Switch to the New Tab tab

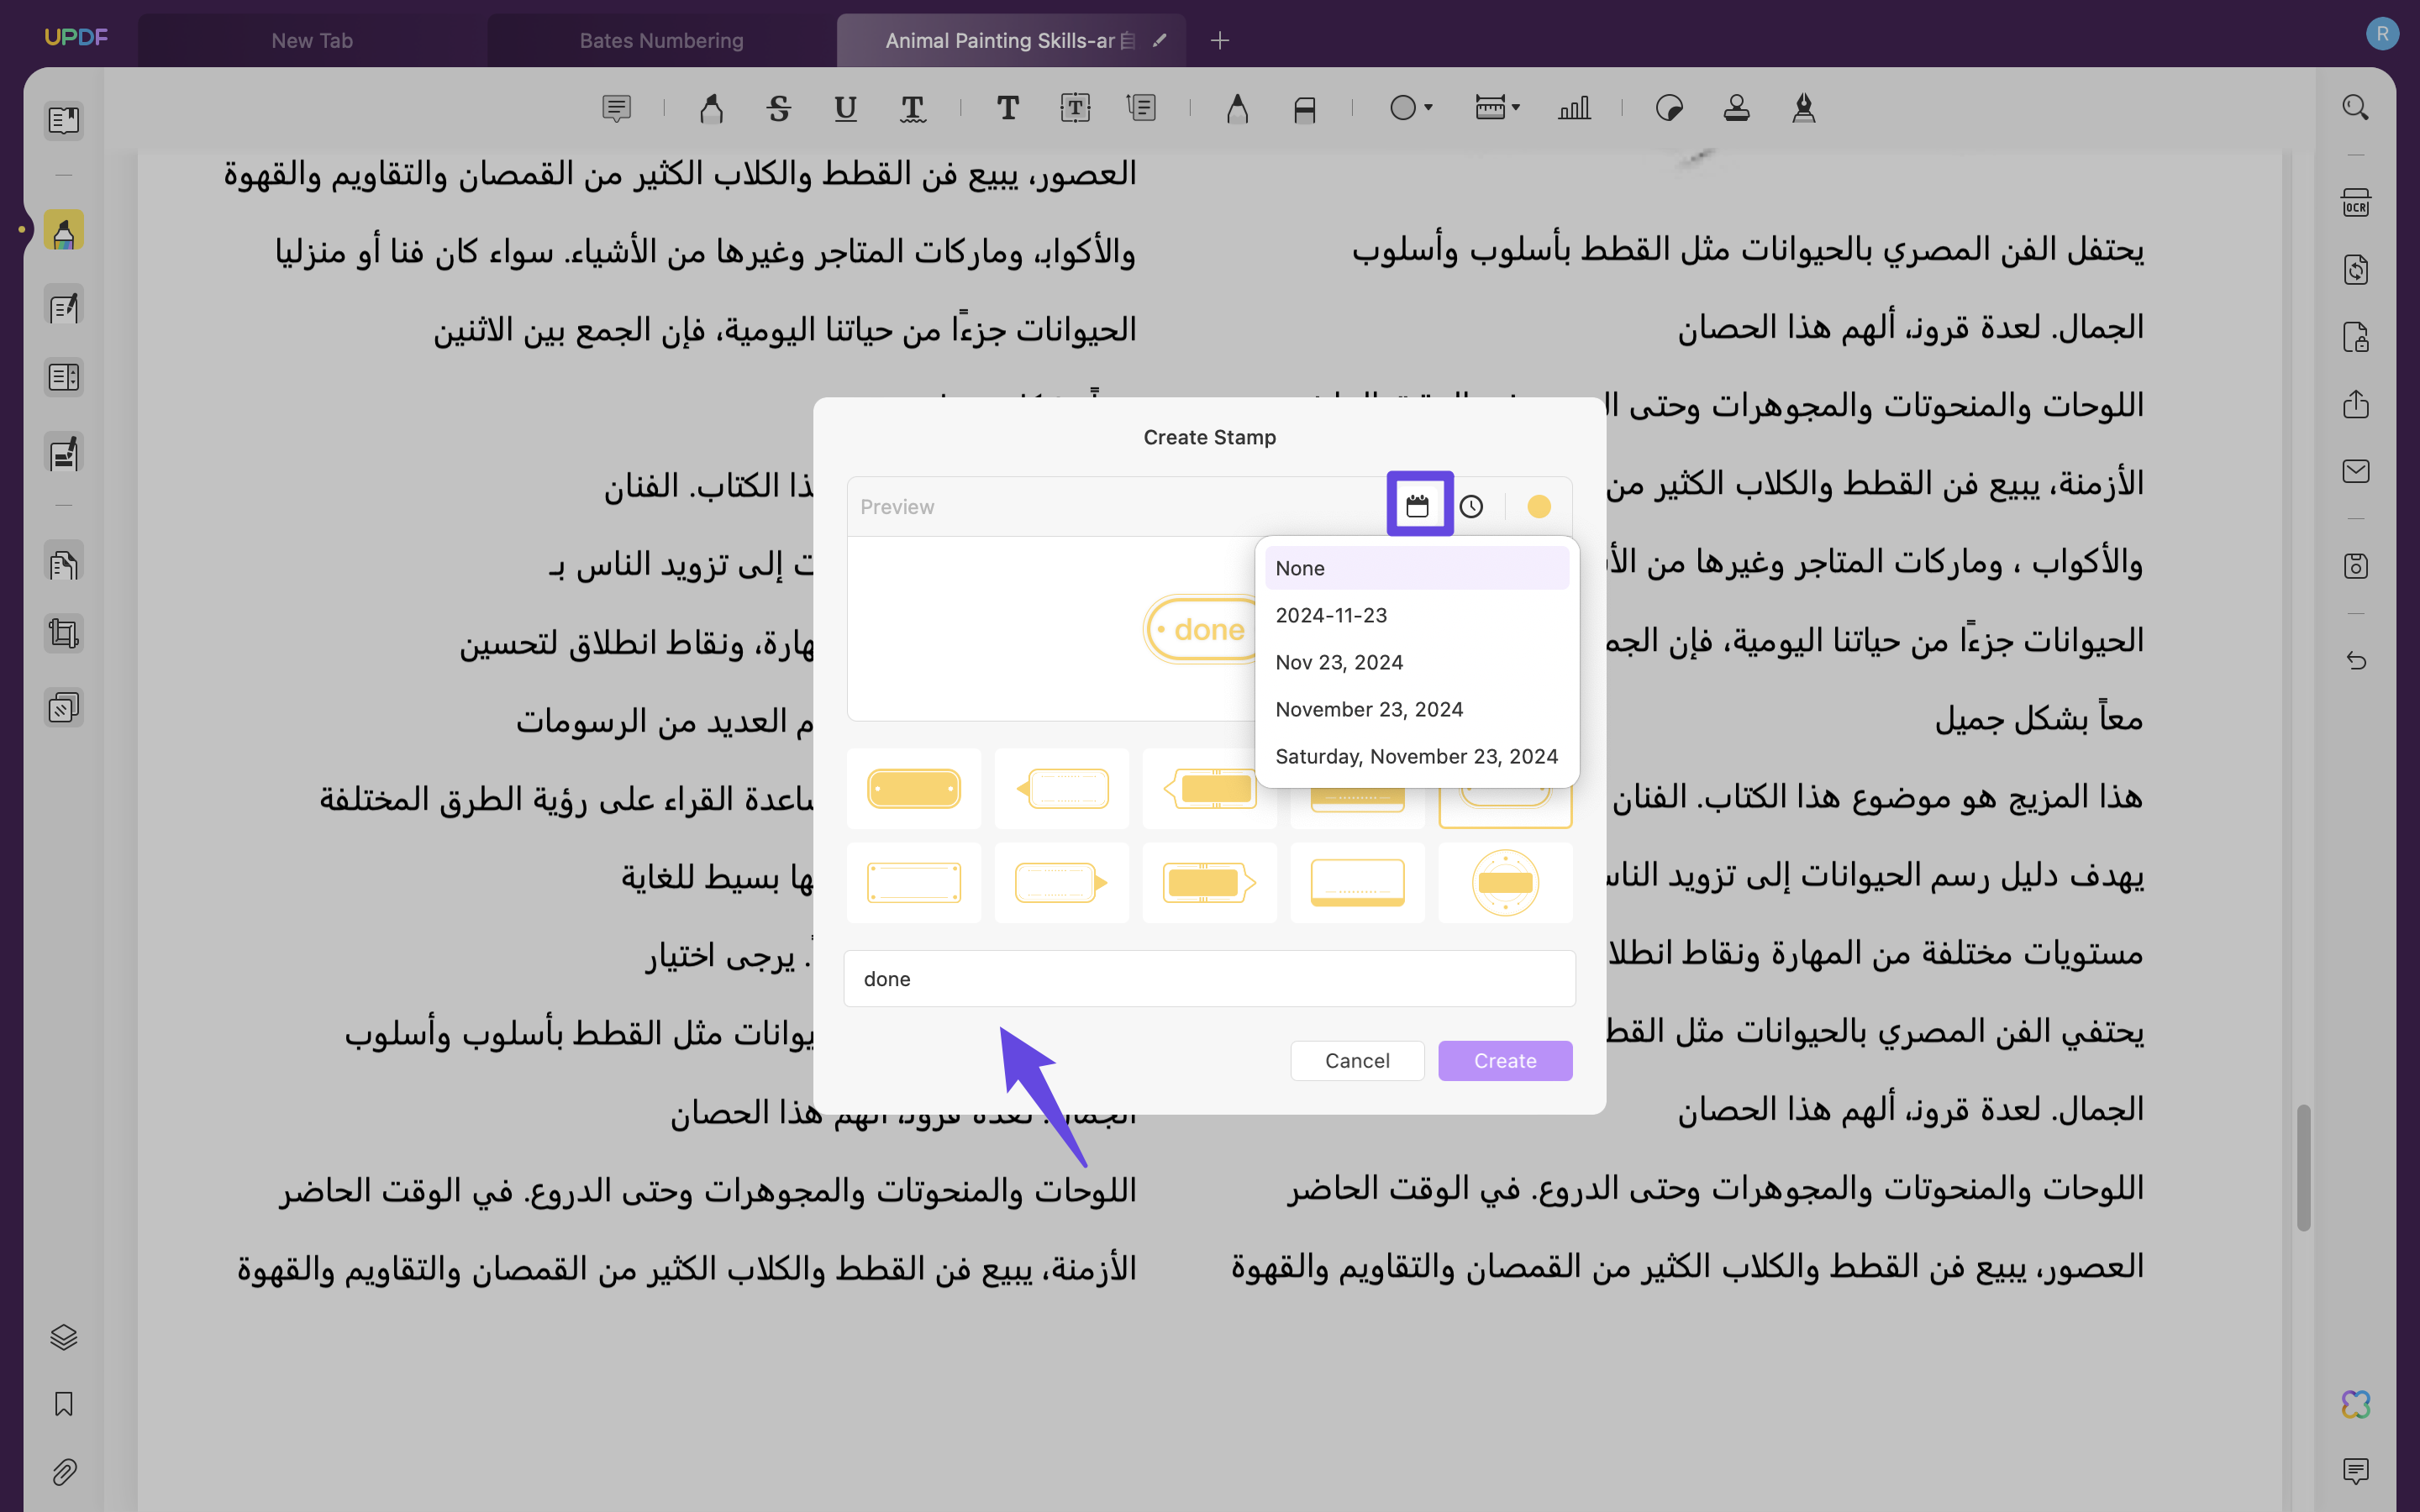pos(312,41)
